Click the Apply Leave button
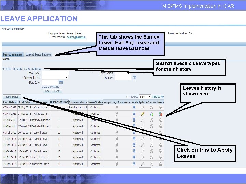 pyautogui.click(x=12, y=97)
